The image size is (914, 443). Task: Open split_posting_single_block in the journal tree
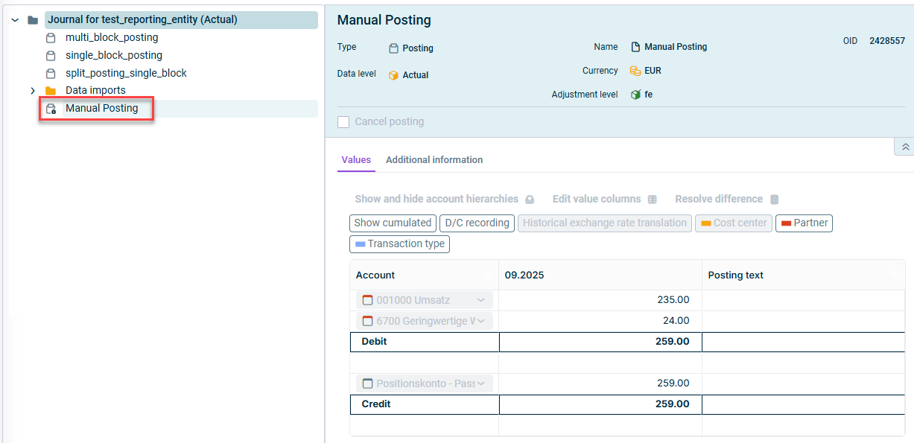point(126,73)
